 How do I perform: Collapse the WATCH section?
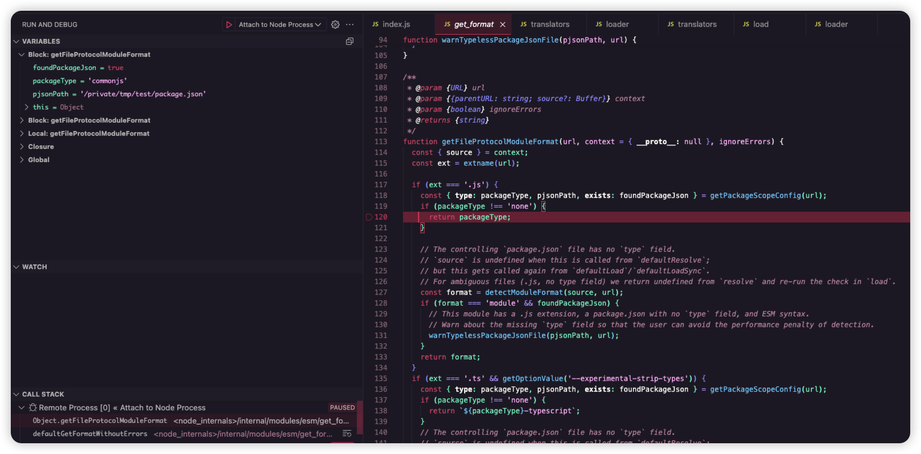pos(17,267)
